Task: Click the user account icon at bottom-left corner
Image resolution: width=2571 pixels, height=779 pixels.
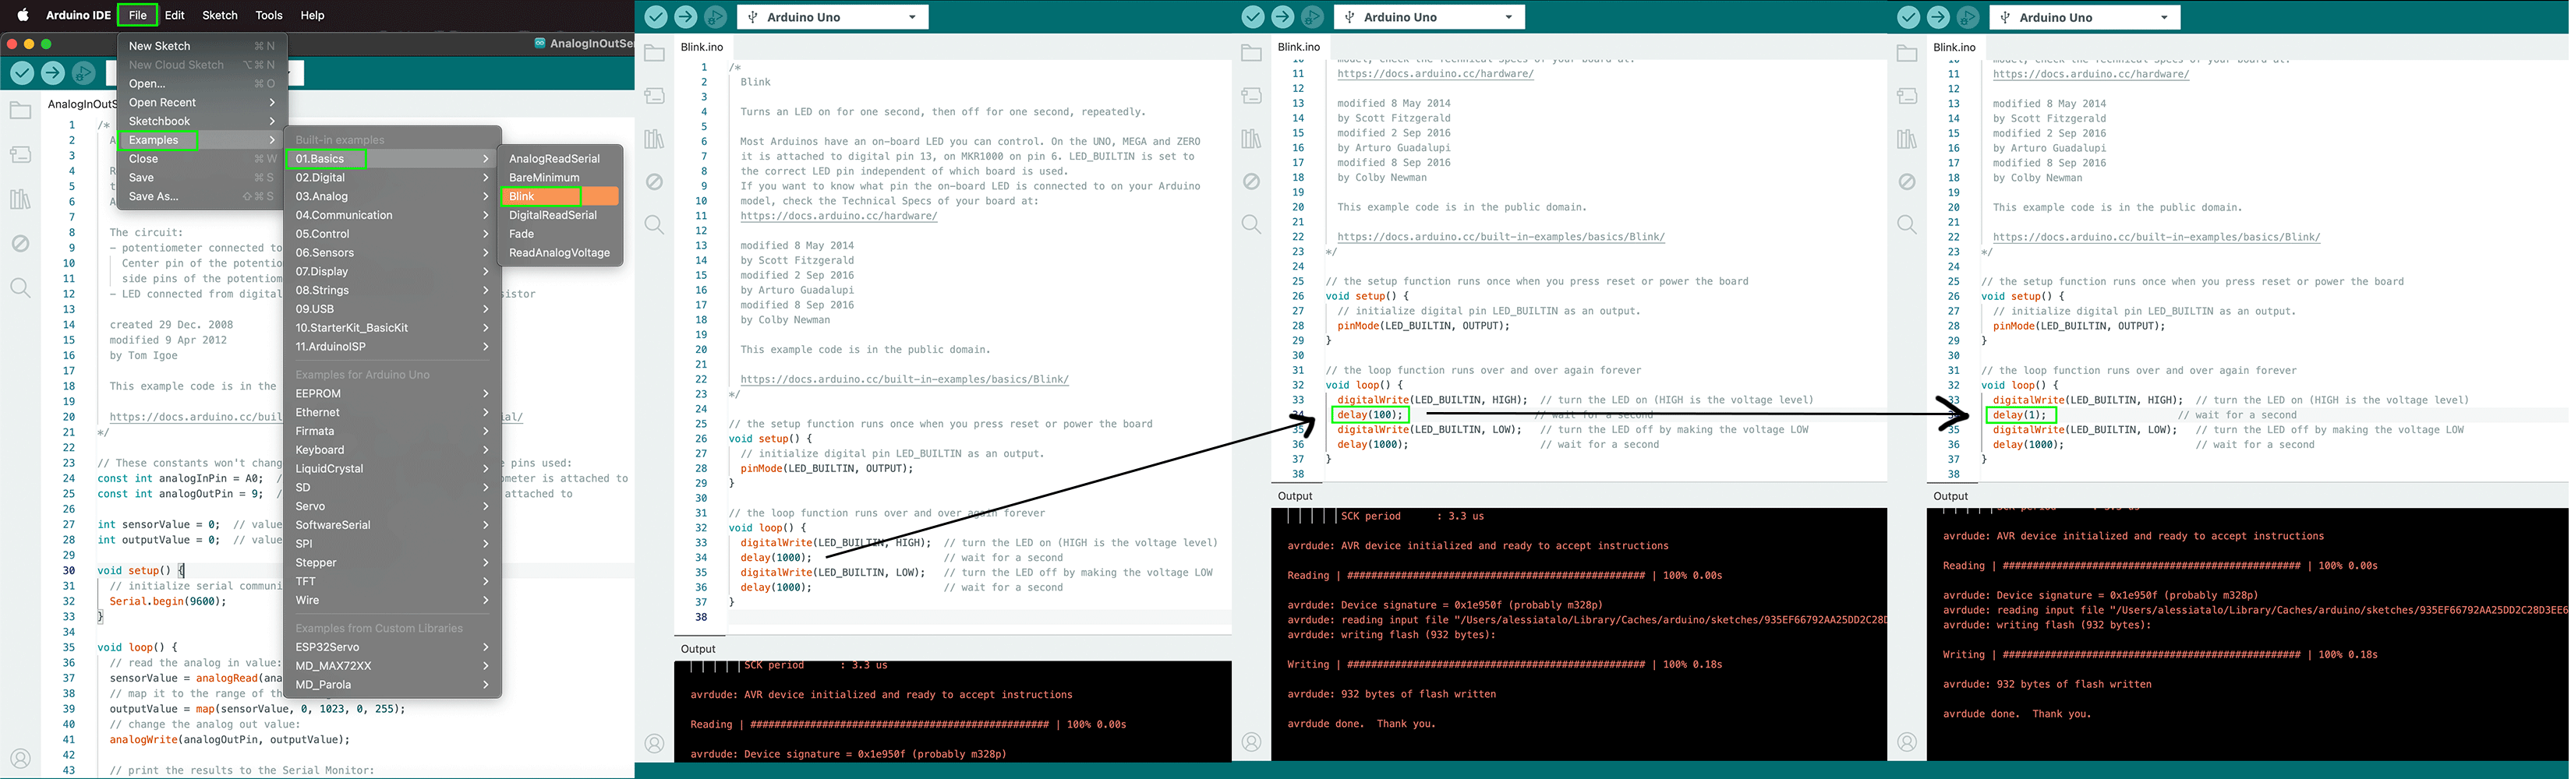Action: click(x=20, y=758)
